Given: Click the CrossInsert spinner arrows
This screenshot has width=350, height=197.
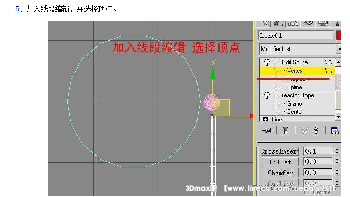Looking at the screenshot, I should click(x=337, y=152).
